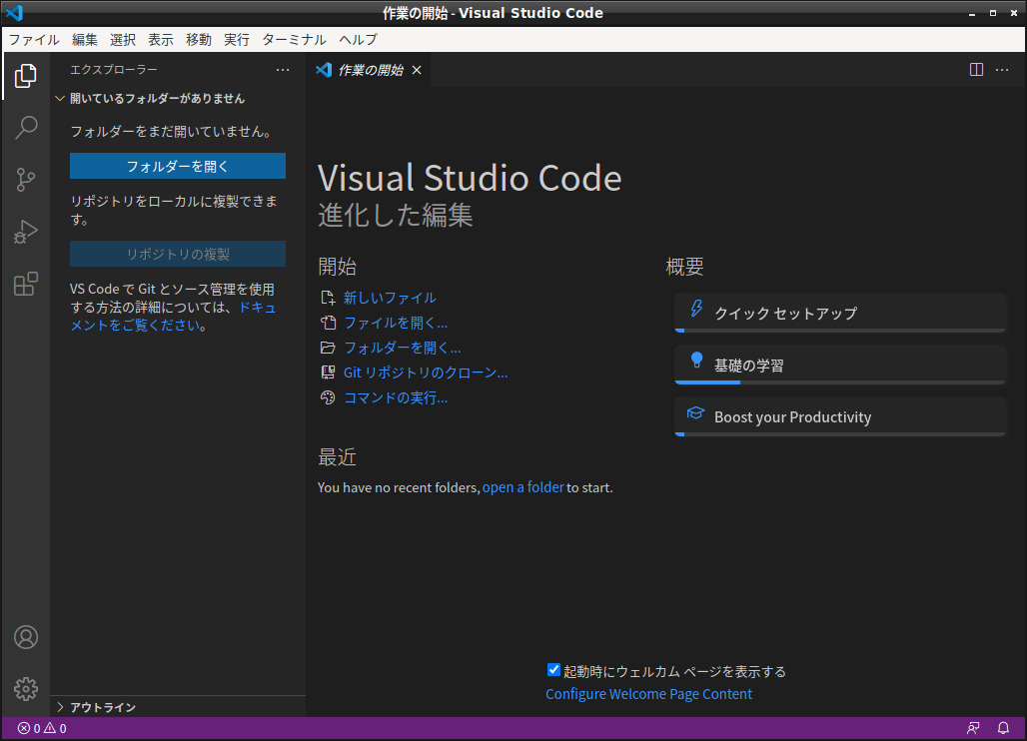Collapse the 開いているフォルダーがありません section
Image resolution: width=1027 pixels, height=741 pixels.
point(60,98)
